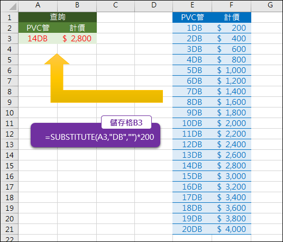Click price cell $ 3,800
Screen dimensions: 283x242
[x=231, y=219]
